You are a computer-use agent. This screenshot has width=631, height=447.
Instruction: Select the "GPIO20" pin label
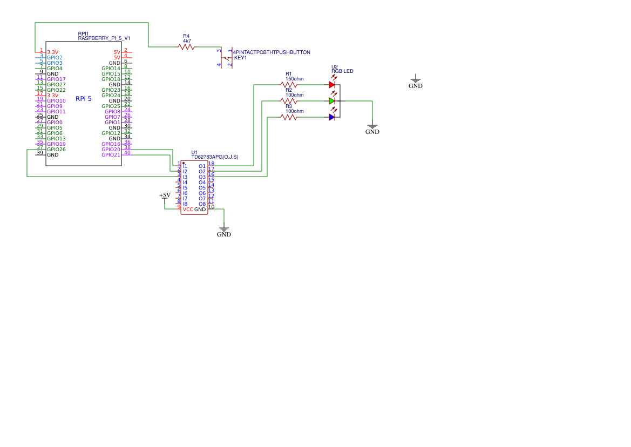click(x=111, y=149)
